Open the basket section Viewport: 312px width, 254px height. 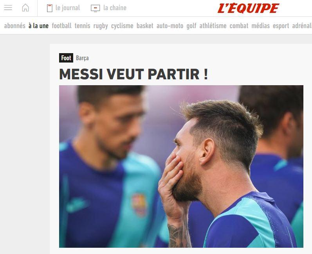[145, 26]
